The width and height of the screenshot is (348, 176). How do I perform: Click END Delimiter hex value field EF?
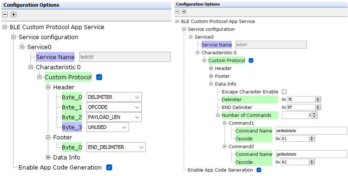click(301, 107)
